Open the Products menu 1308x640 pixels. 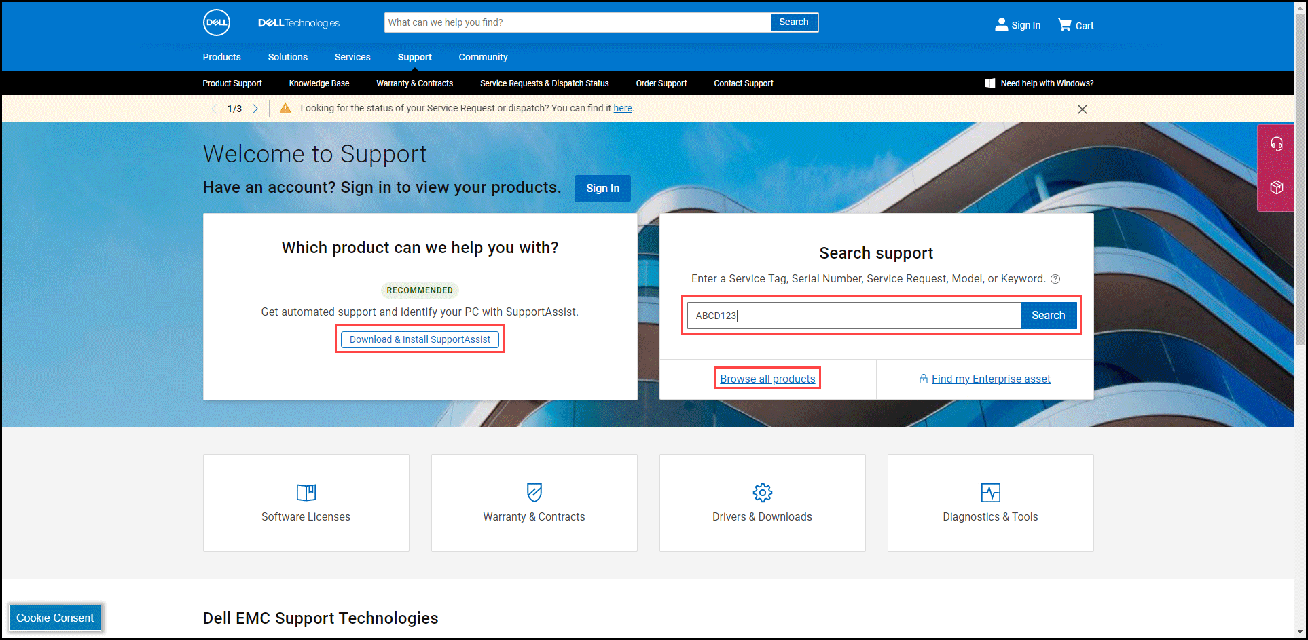pyautogui.click(x=221, y=57)
